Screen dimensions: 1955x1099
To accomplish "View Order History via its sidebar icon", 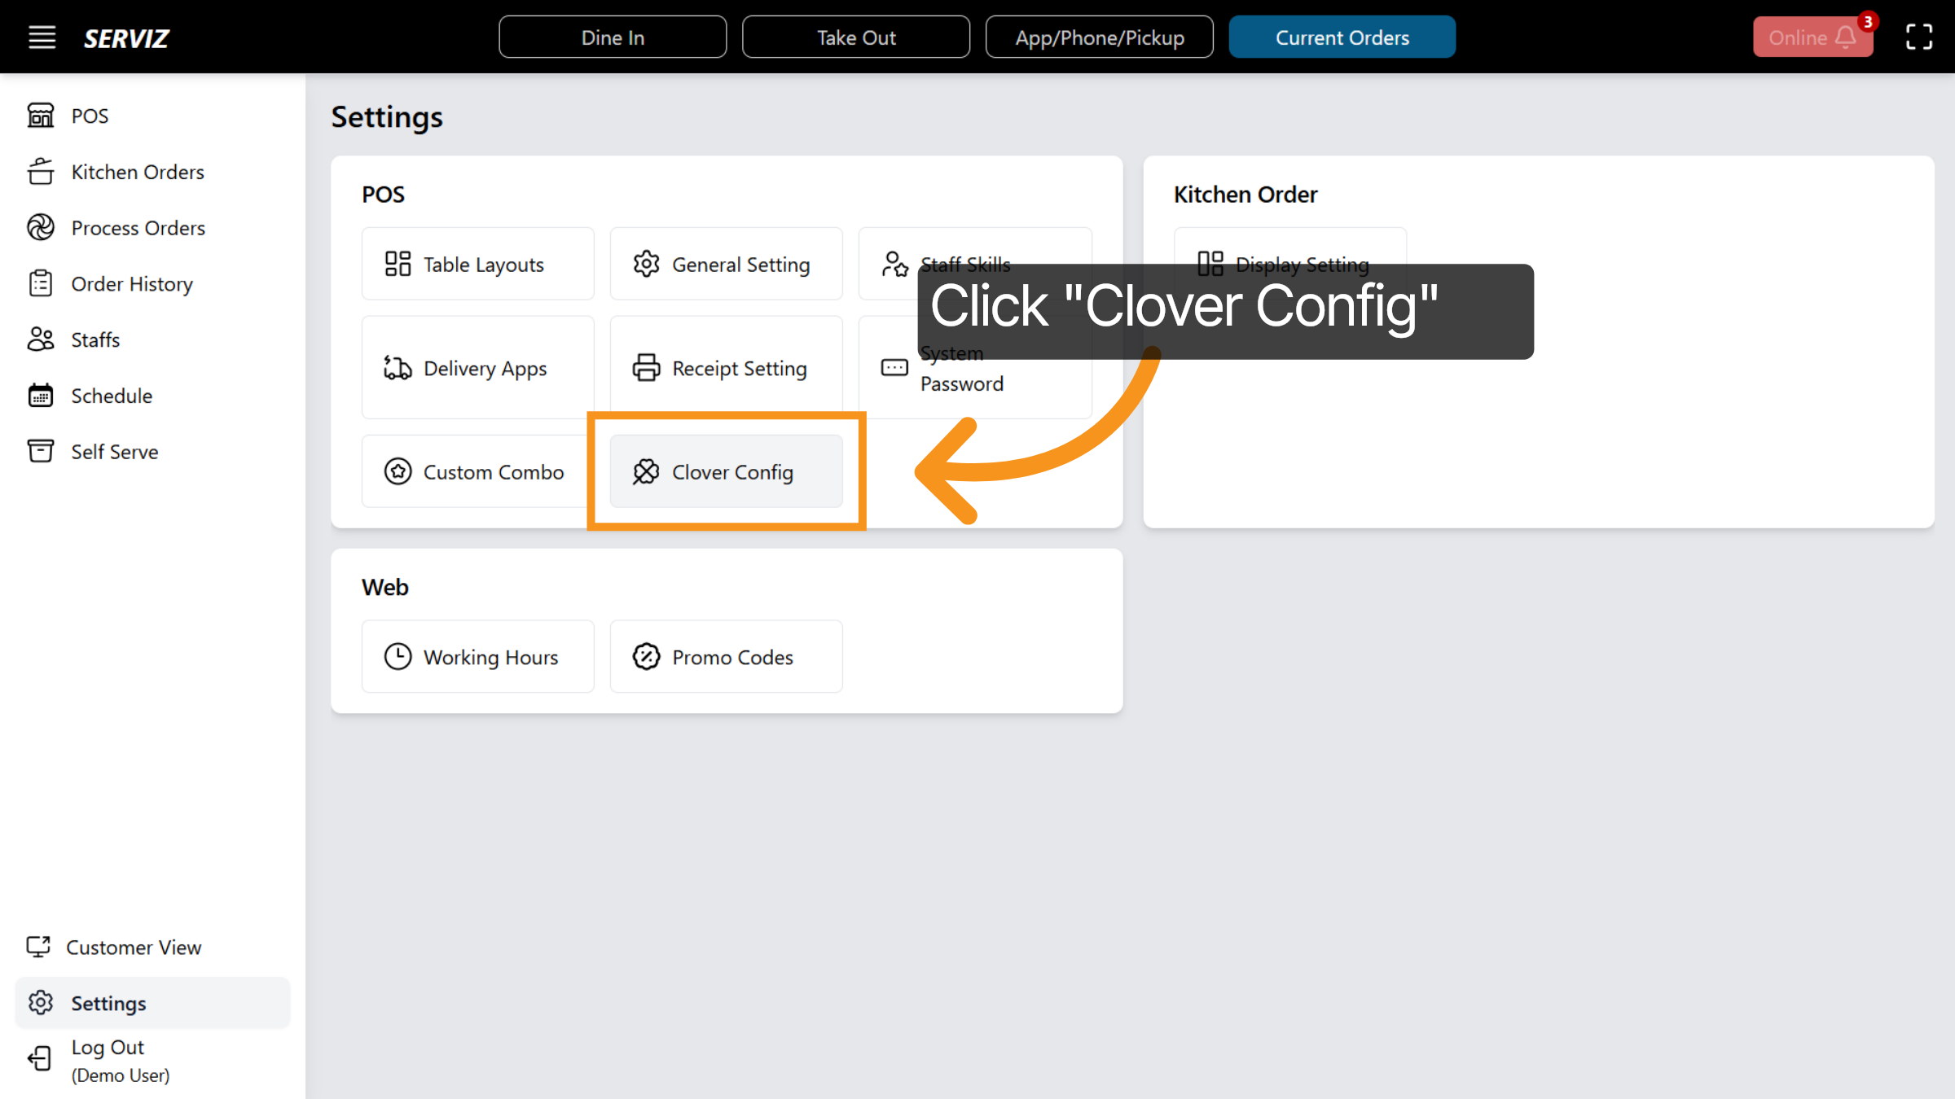I will [41, 283].
